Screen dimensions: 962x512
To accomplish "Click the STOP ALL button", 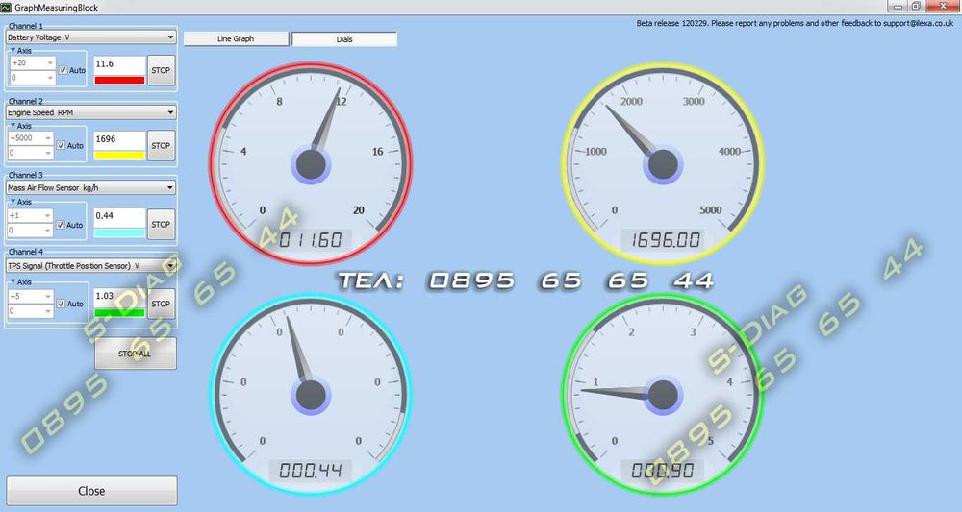I will (136, 354).
